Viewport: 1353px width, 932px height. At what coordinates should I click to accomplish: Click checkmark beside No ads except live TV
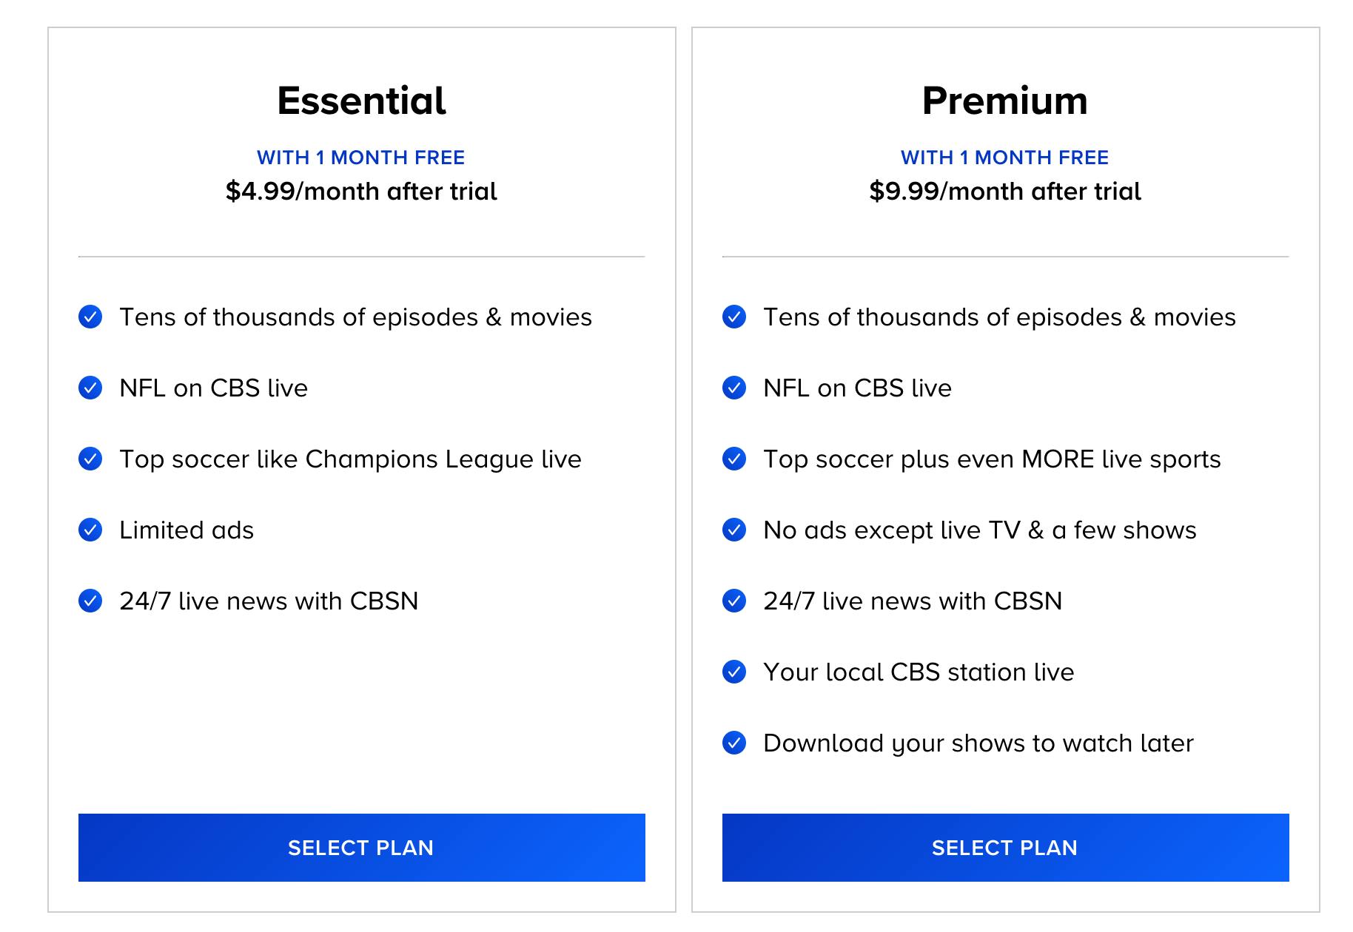point(734,530)
